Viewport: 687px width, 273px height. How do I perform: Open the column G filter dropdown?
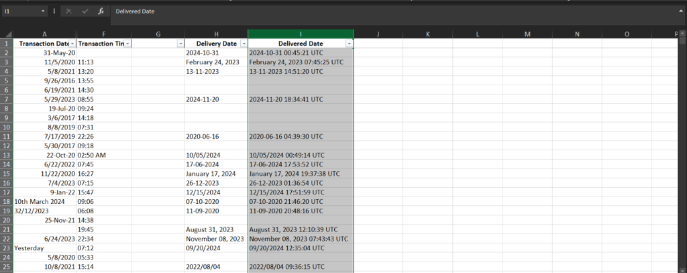click(x=180, y=44)
